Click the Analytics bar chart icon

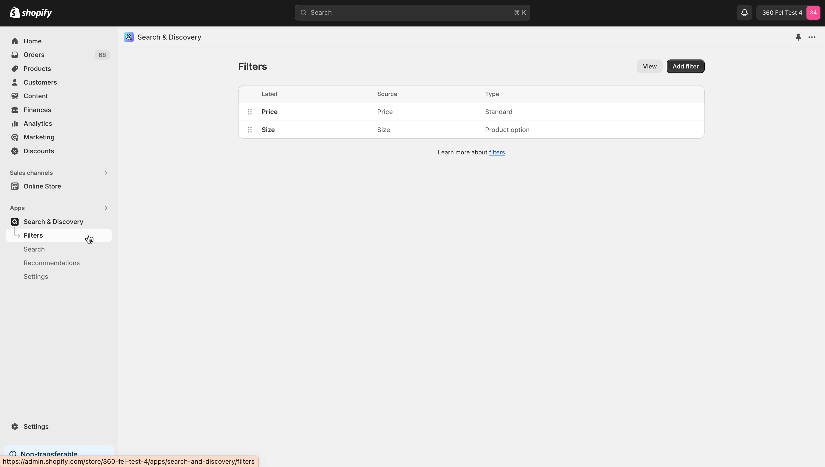(x=15, y=124)
